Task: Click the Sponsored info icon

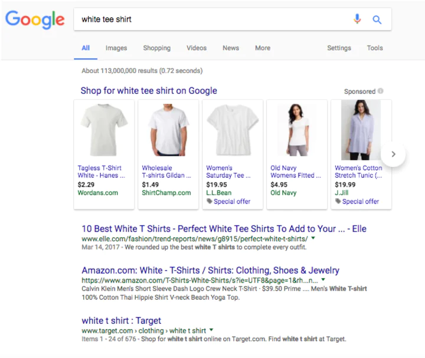Action: (x=381, y=91)
